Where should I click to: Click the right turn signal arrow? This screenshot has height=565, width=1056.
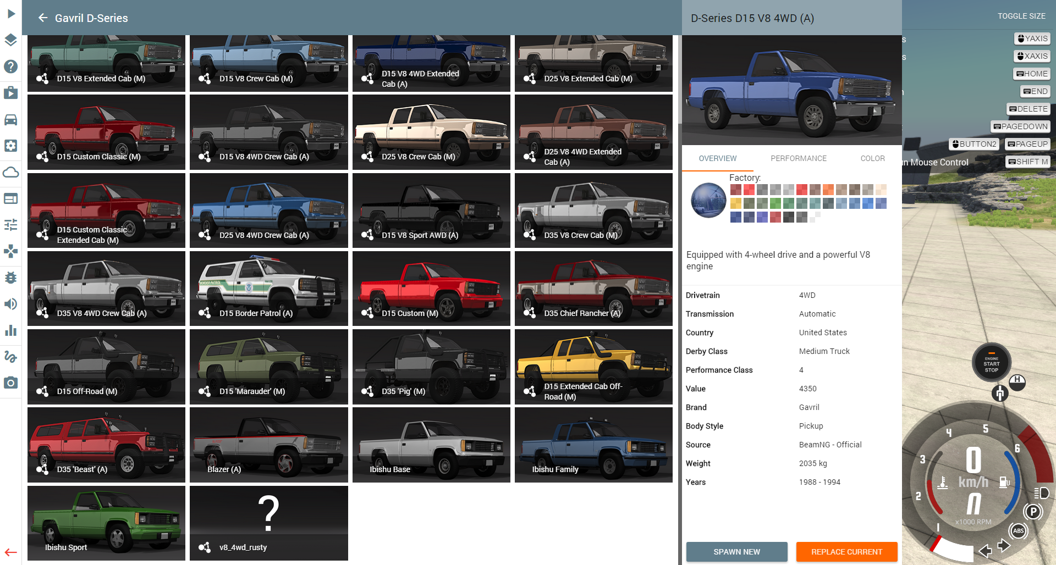[x=1004, y=545]
